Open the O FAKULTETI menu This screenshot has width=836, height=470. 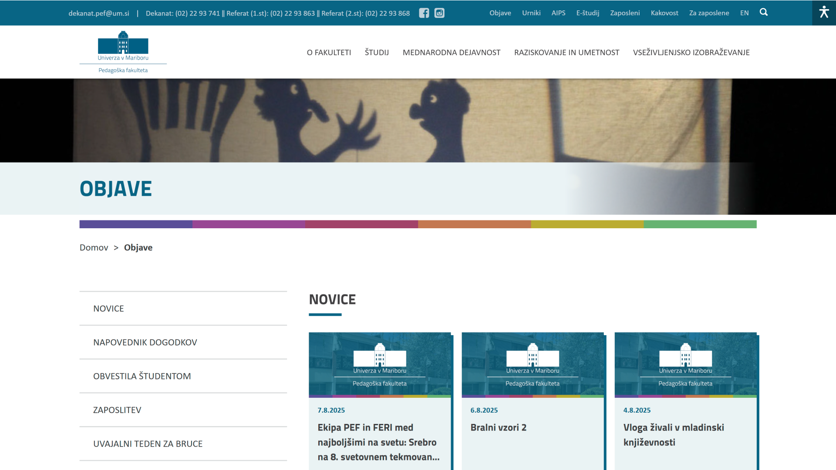329,53
